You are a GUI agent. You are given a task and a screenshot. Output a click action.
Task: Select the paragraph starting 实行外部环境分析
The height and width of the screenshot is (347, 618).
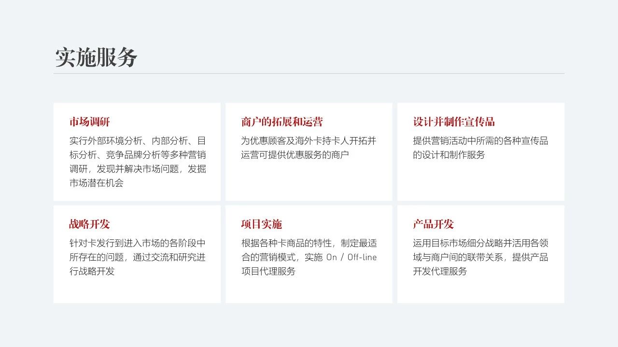point(138,162)
